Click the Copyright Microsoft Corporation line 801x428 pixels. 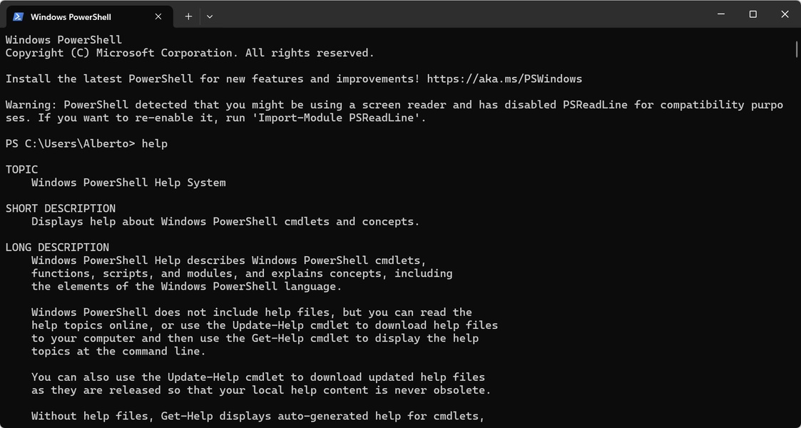[189, 53]
